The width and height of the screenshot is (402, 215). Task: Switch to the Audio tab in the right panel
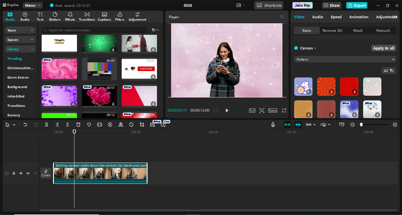point(317,17)
